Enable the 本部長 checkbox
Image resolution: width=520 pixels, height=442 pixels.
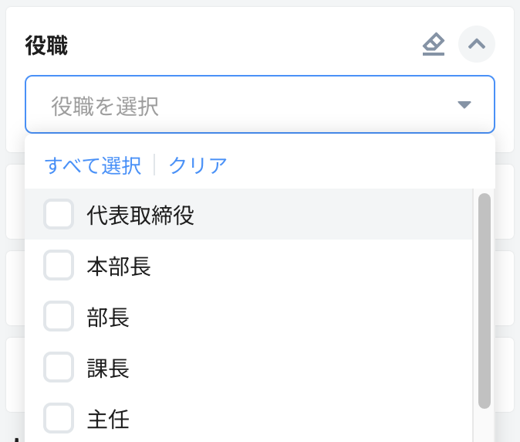tap(59, 265)
